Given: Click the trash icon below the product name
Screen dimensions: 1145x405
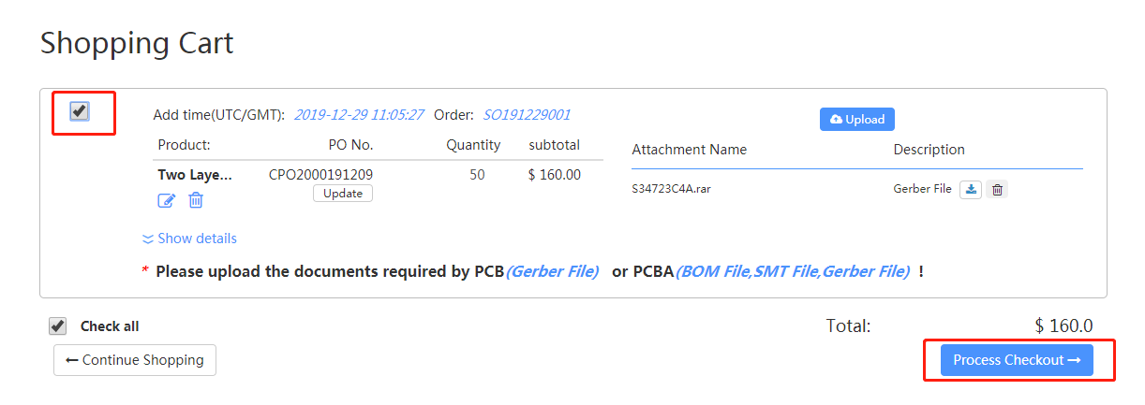Looking at the screenshot, I should 196,200.
